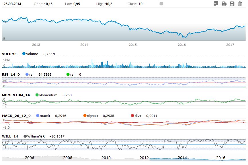Toggle the blue volume legend marker
Viewport: 248px width, 165px height.
(24, 54)
